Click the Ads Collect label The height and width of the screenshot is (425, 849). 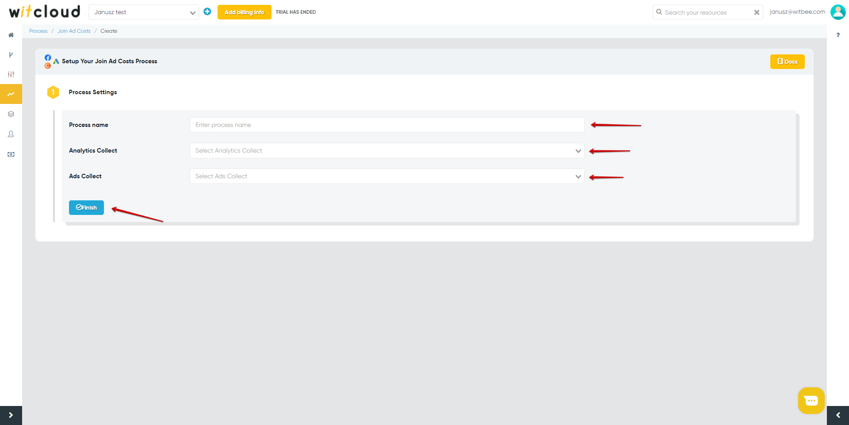point(85,176)
